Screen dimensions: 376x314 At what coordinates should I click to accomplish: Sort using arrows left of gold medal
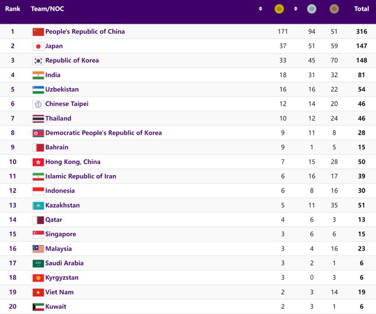click(x=261, y=9)
